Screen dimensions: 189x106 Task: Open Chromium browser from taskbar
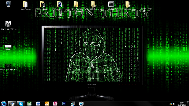point(12,103)
